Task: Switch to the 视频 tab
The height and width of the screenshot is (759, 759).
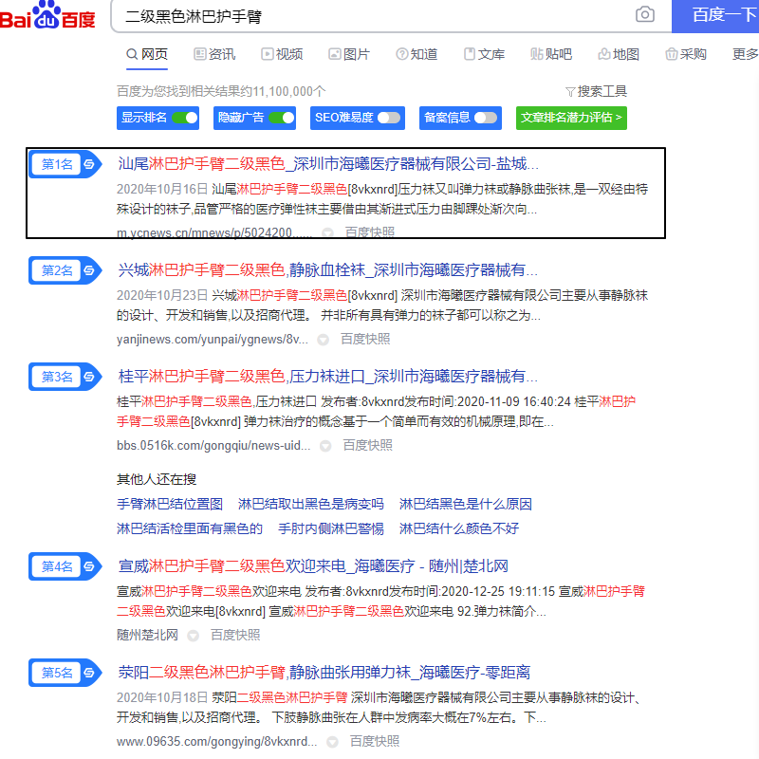Action: pos(282,54)
